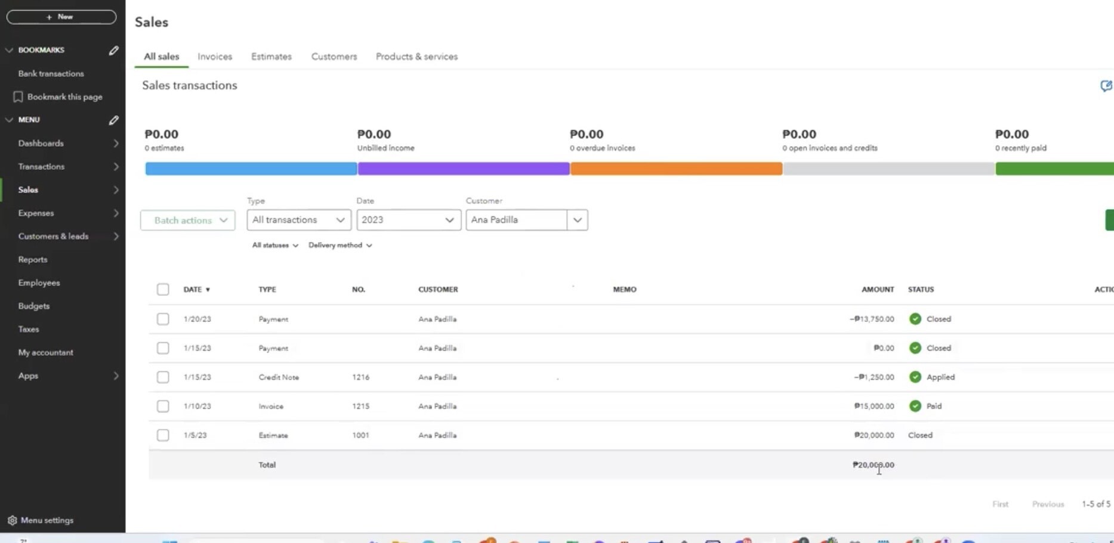Viewport: 1114px width, 543px height.
Task: Open the feedback icon near Sales transactions
Action: [1106, 86]
